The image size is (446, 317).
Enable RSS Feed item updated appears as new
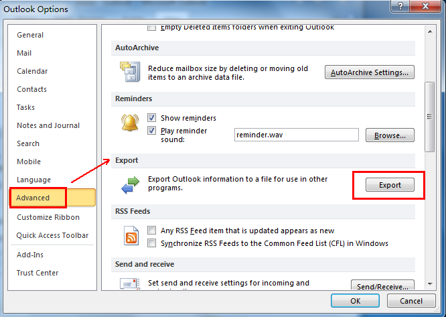pos(152,231)
